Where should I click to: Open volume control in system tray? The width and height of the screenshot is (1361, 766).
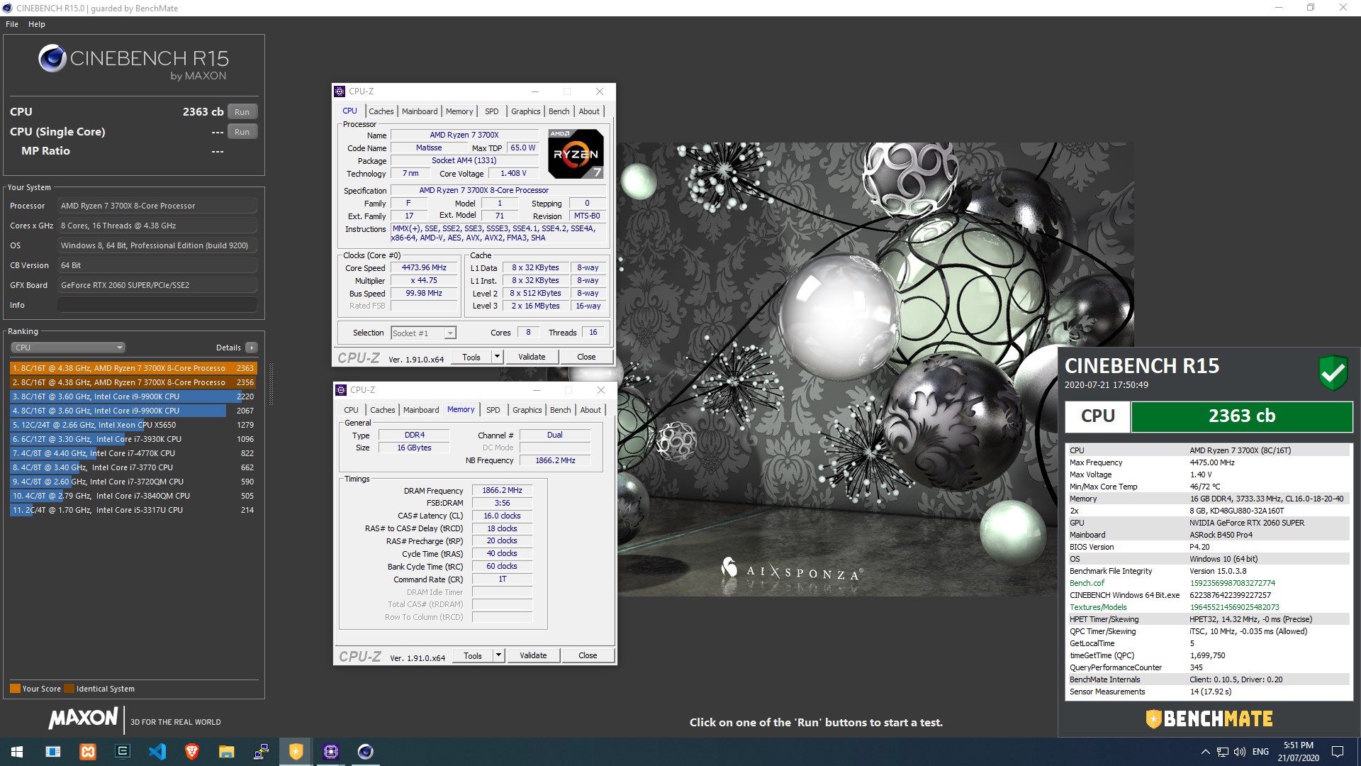(x=1240, y=752)
